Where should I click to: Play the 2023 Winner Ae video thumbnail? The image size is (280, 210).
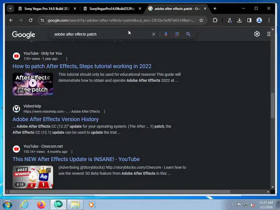[x=33, y=177]
